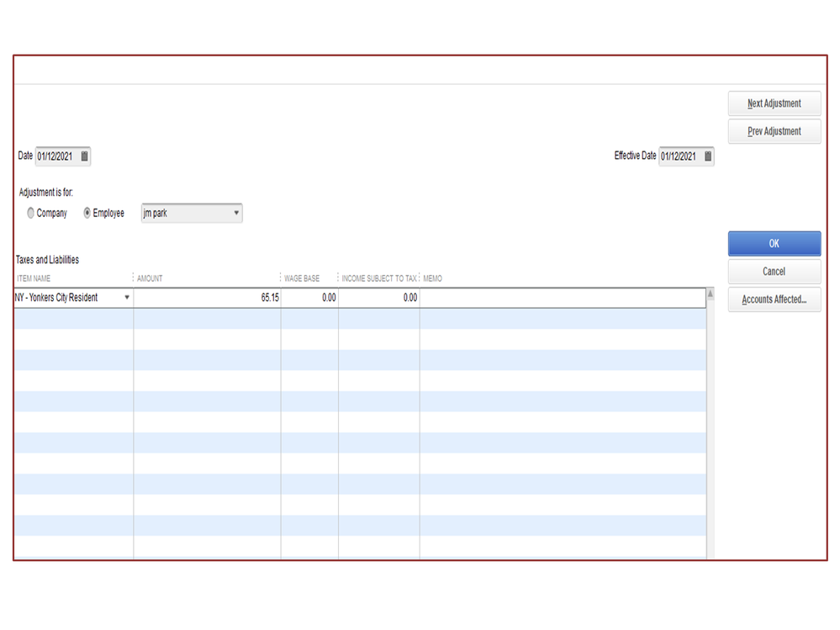Click the WAGE BASE column header

302,278
